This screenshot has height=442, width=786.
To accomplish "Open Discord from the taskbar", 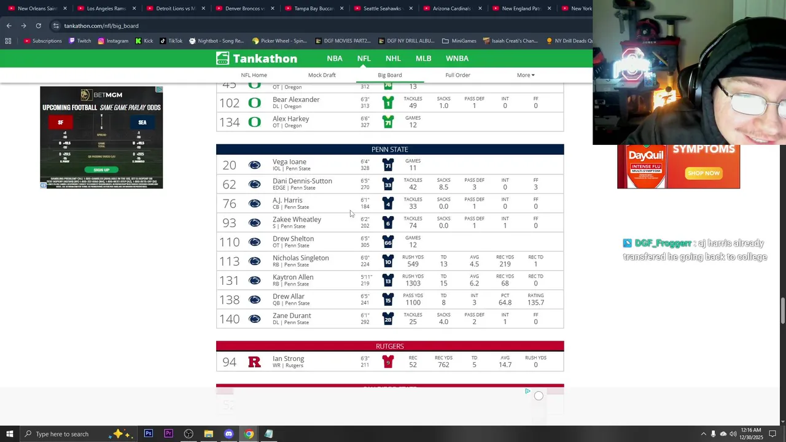I will click(x=228, y=434).
